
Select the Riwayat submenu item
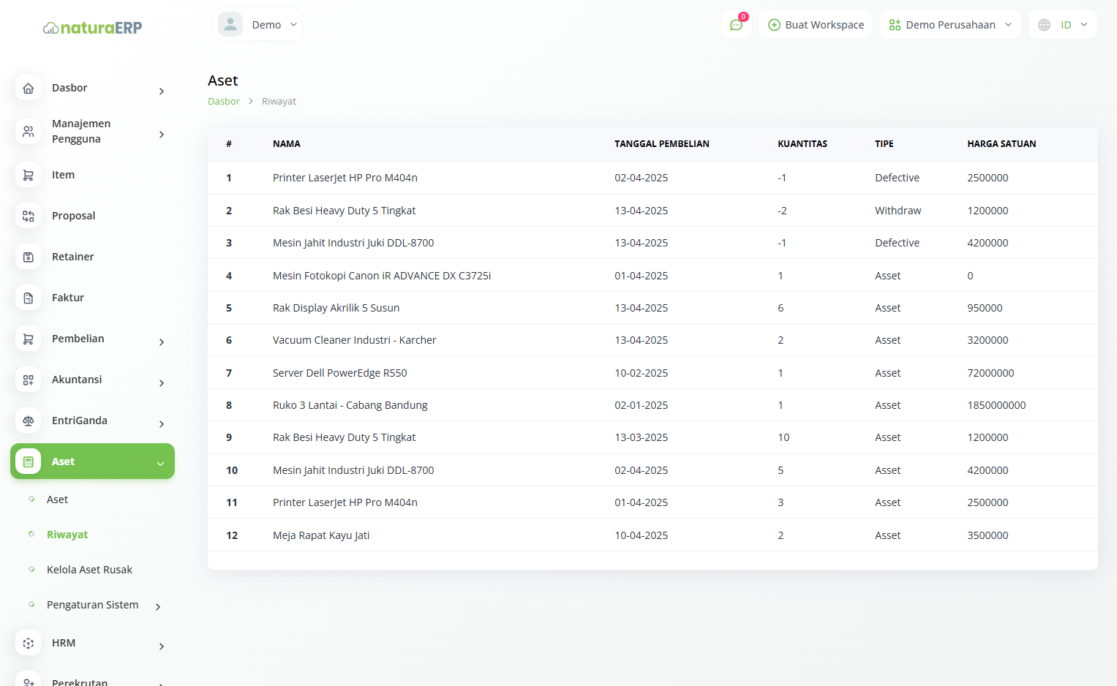click(67, 535)
